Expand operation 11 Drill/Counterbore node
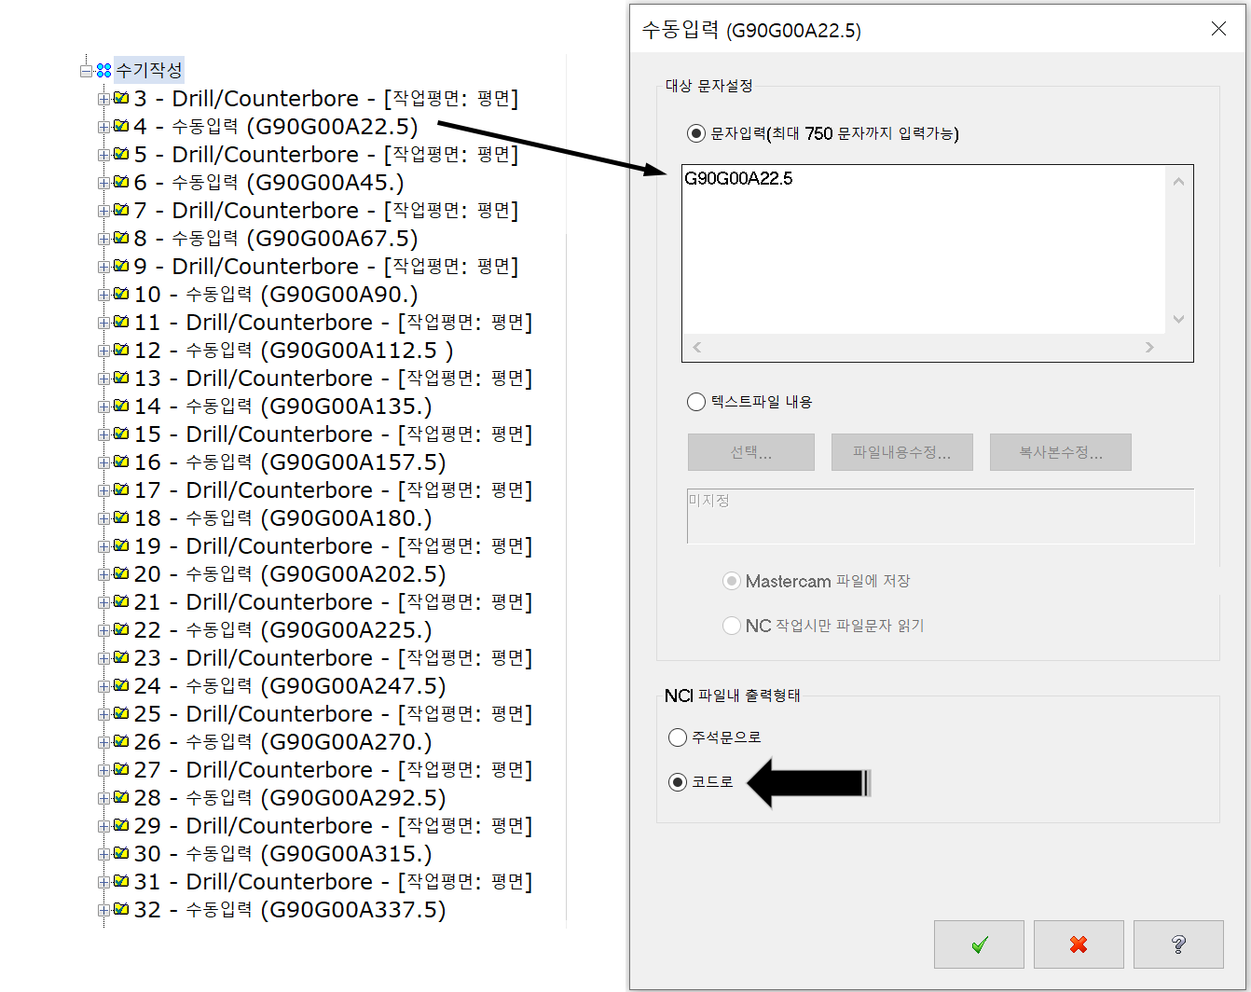This screenshot has height=992, width=1251. click(x=103, y=323)
